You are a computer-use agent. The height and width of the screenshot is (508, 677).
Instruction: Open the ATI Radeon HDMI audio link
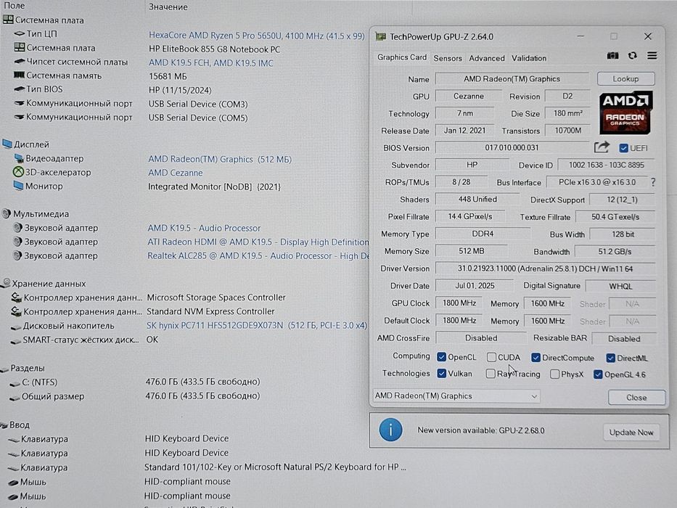tap(258, 242)
